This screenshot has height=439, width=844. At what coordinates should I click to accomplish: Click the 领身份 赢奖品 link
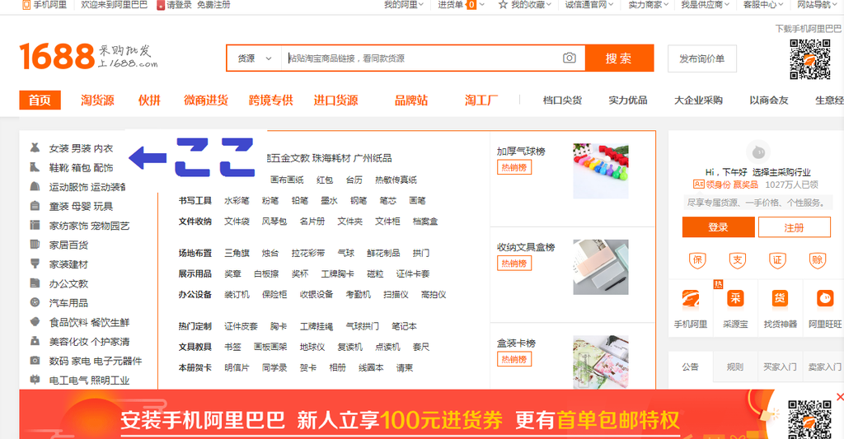click(732, 184)
